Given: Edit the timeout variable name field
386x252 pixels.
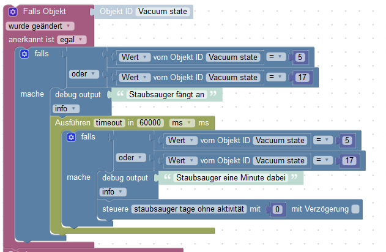Looking at the screenshot, I should (109, 122).
